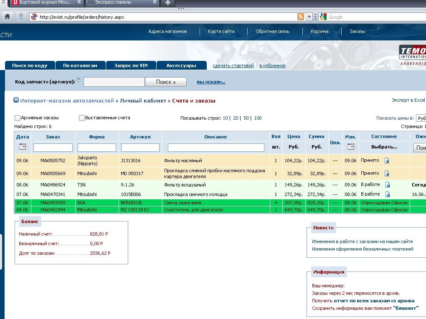426x319 pixels.
Task: Open the По каталогам tab
Action: (x=80, y=65)
